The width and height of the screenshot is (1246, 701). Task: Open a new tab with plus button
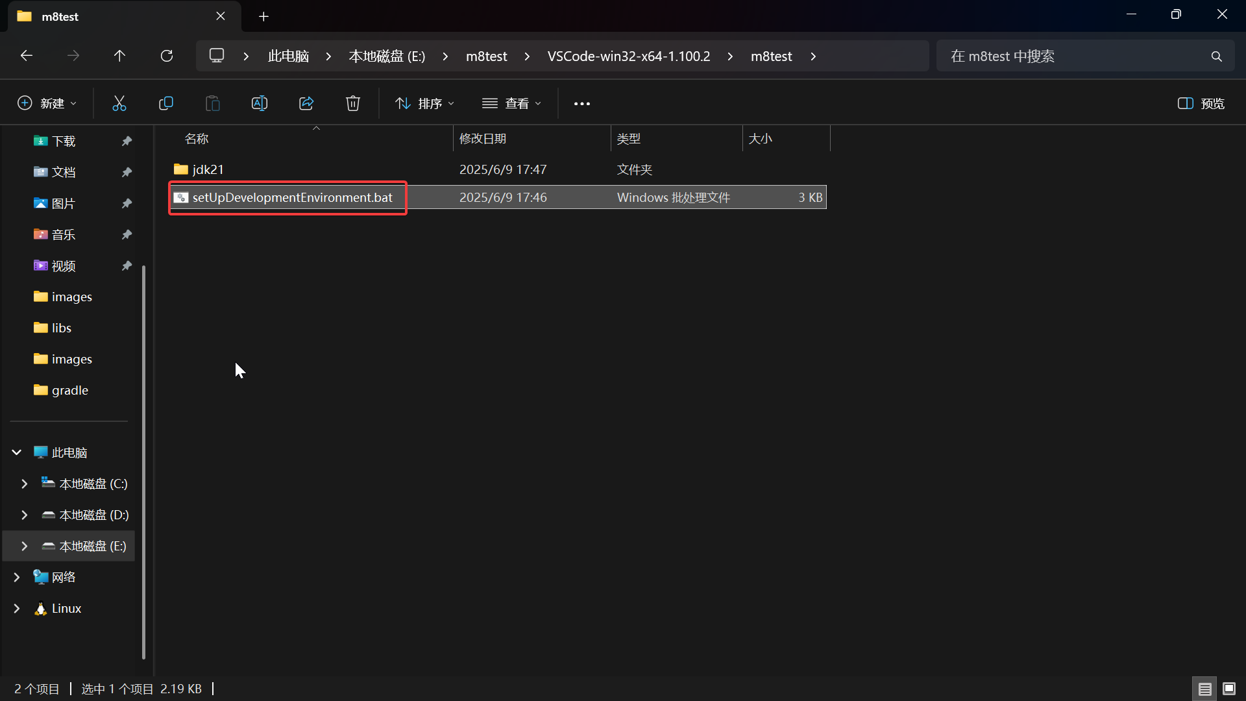click(263, 17)
